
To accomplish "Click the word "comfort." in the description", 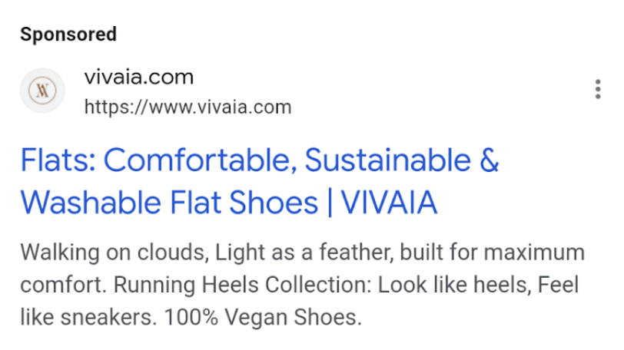I will 63,284.
